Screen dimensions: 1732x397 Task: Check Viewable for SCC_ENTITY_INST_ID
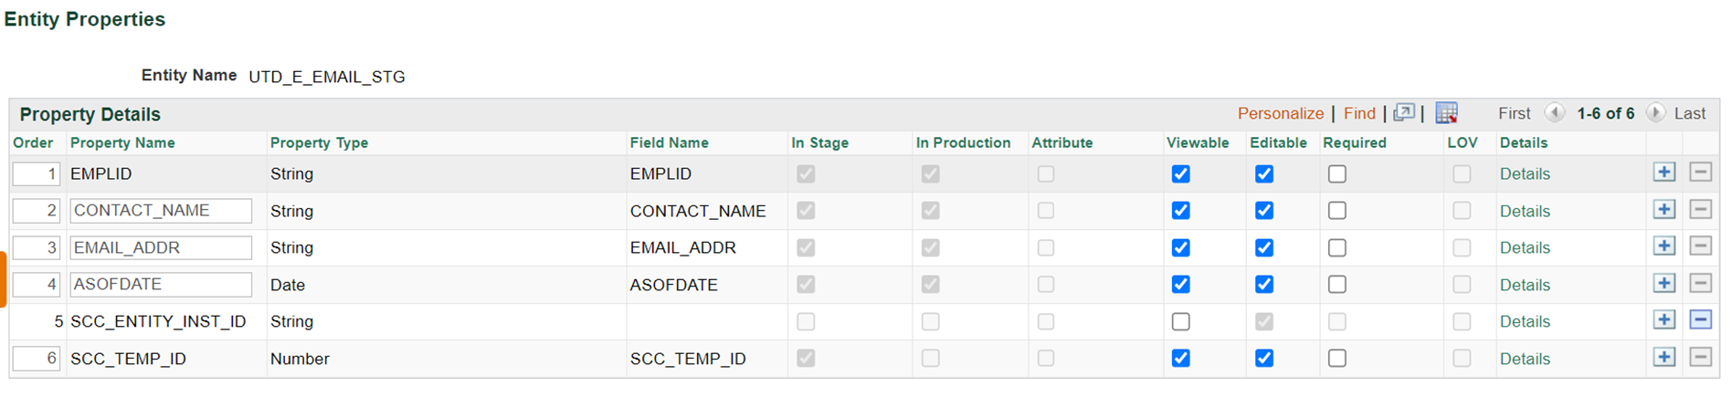click(1180, 321)
